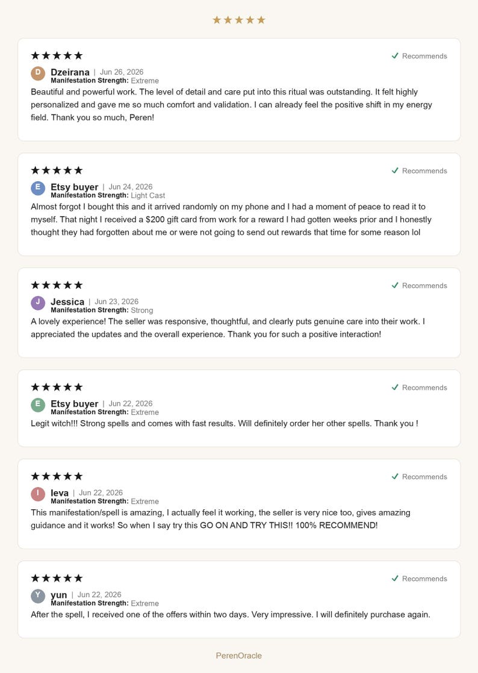Click the Jun 24, 2026 review date

[131, 187]
